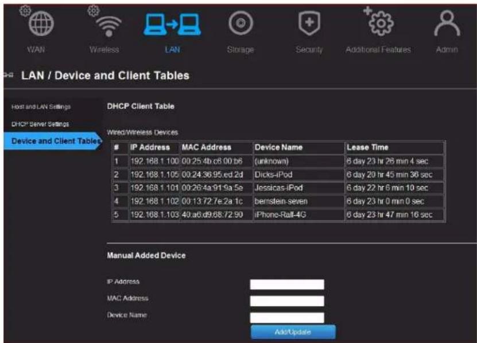The image size is (477, 343).
Task: Click MAC address 00:24:36:95:ed:2d
Action: 212,174
